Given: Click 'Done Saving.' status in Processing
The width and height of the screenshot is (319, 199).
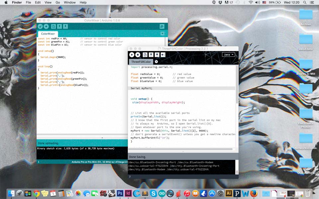Looking at the screenshot, I should pos(138,157).
